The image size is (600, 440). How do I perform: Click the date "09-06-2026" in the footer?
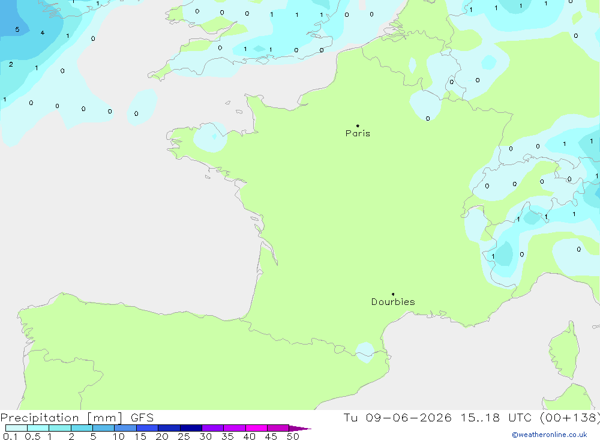(x=409, y=418)
